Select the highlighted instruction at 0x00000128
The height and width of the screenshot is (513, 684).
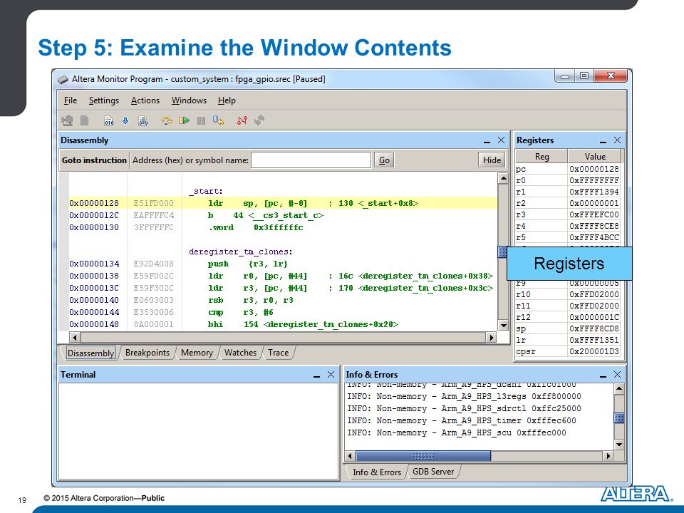pos(283,203)
